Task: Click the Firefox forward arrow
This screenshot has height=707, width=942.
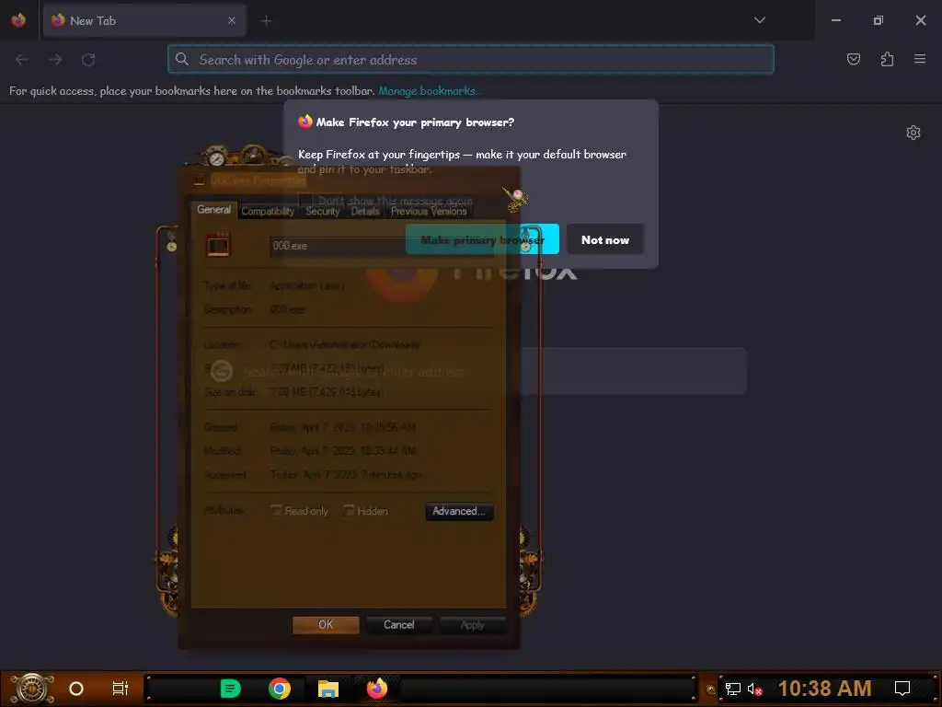Action: (x=55, y=60)
